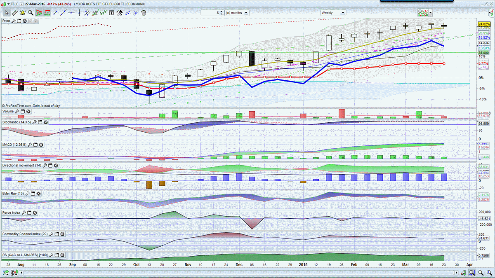The height and width of the screenshot is (278, 495).
Task: Remove the Directional movement panel
Action: pyautogui.click(x=56, y=165)
